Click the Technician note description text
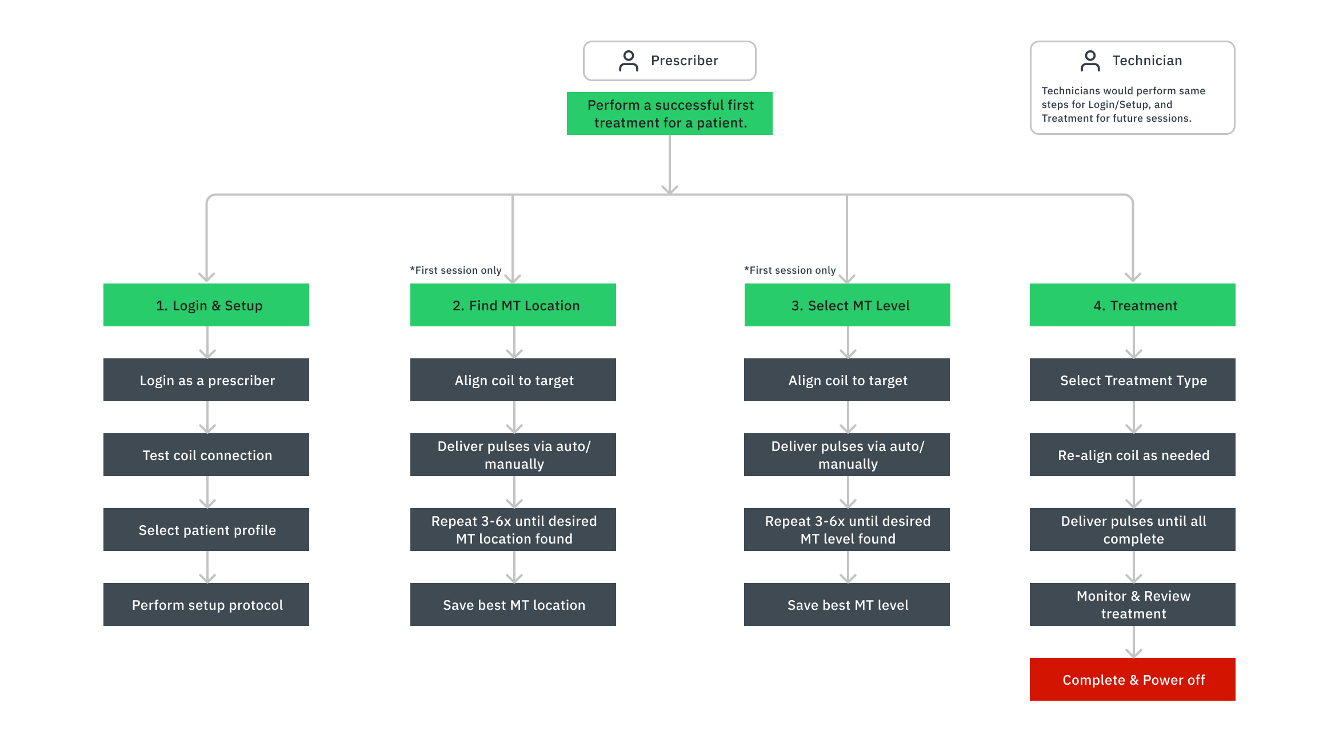 [1123, 105]
